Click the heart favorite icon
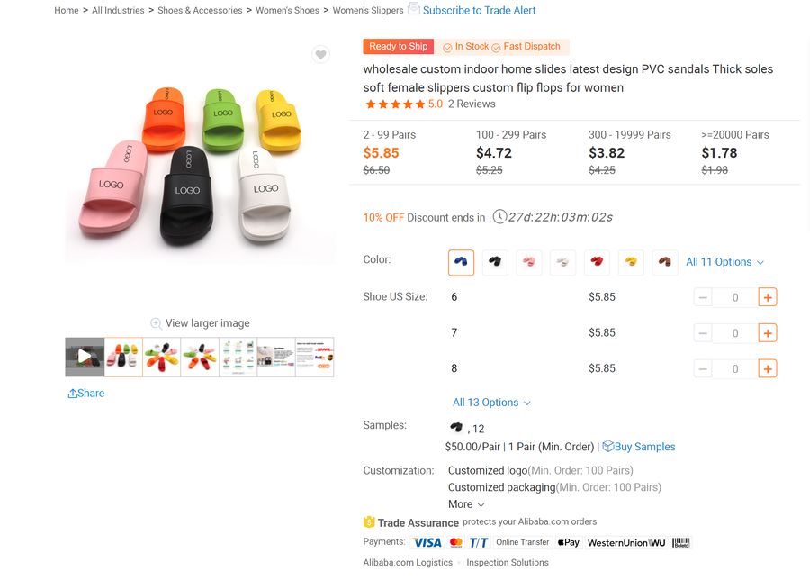This screenshot has width=810, height=580. coord(320,54)
